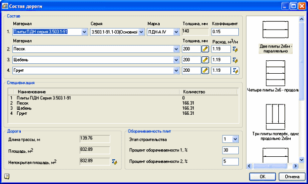
Task: Click the thumbnail list scroll down arrow
Action: [302, 160]
